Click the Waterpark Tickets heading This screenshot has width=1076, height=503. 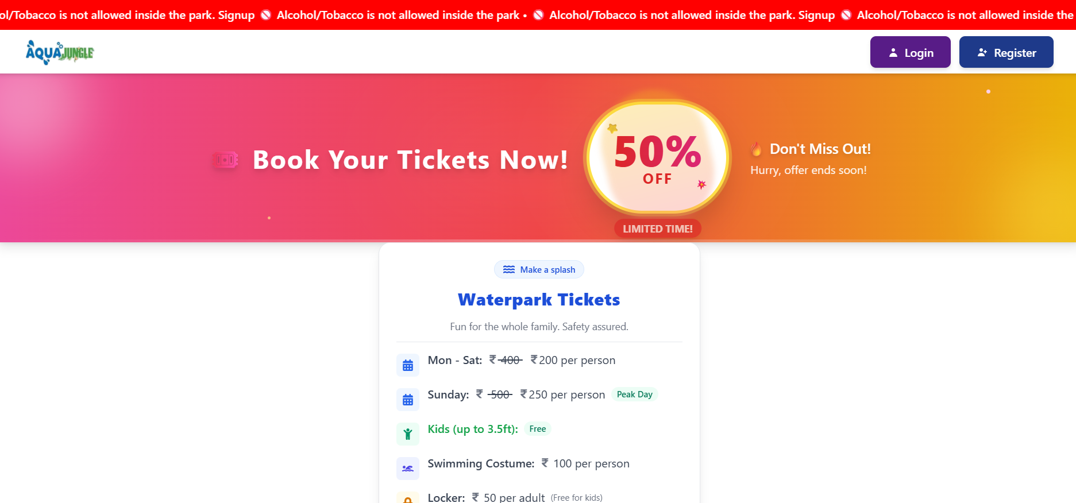tap(538, 299)
